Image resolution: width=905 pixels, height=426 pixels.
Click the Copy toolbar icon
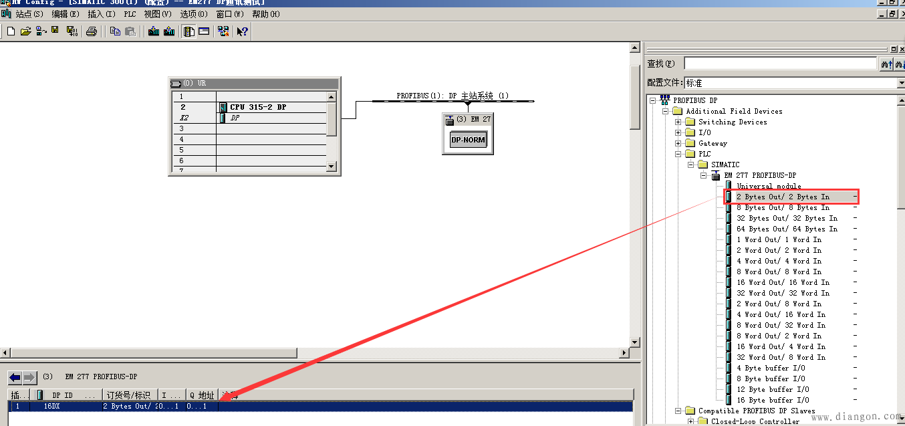115,31
